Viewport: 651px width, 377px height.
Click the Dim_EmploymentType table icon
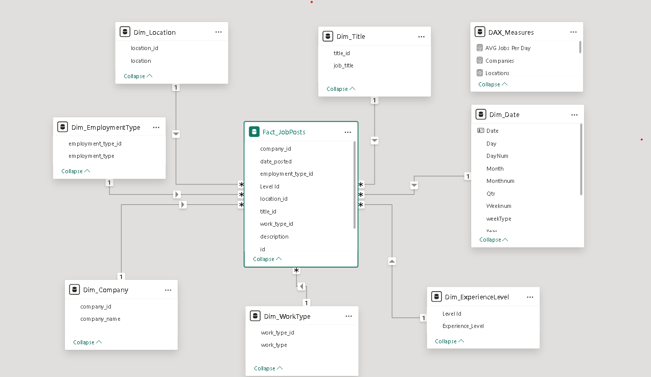62,127
